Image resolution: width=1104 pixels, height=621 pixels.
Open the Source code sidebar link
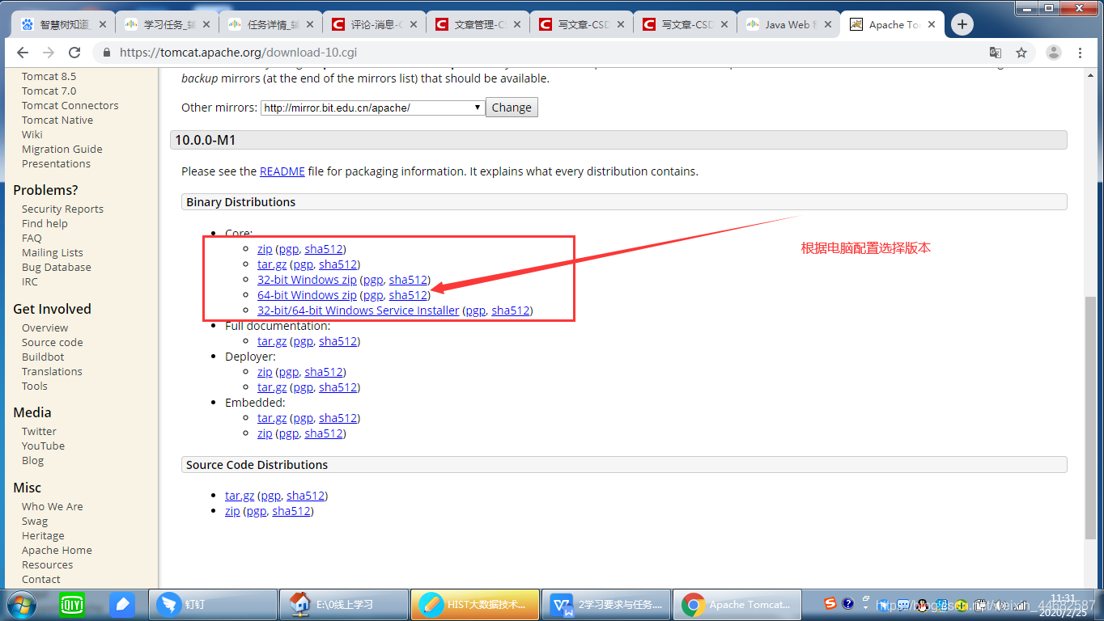(52, 342)
